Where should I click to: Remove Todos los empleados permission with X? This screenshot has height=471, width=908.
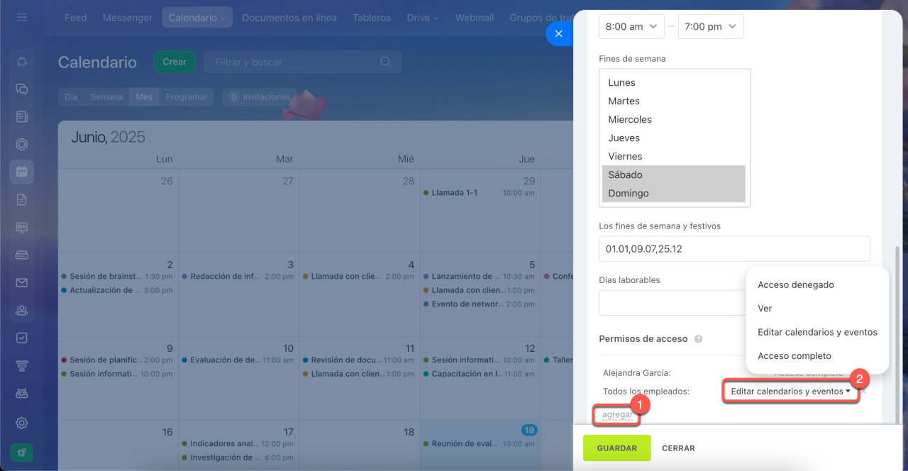point(863,391)
